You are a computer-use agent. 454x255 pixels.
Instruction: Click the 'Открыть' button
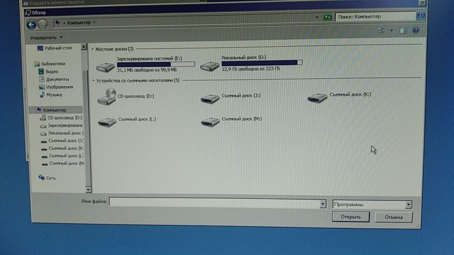point(351,217)
